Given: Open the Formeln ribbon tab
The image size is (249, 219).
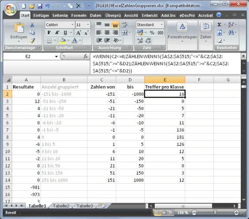Looking at the screenshot, I should click(79, 15).
